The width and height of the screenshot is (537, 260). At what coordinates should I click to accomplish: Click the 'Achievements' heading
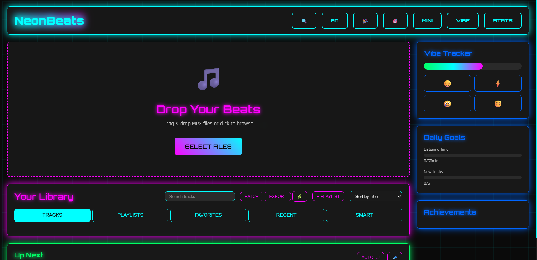coord(450,212)
